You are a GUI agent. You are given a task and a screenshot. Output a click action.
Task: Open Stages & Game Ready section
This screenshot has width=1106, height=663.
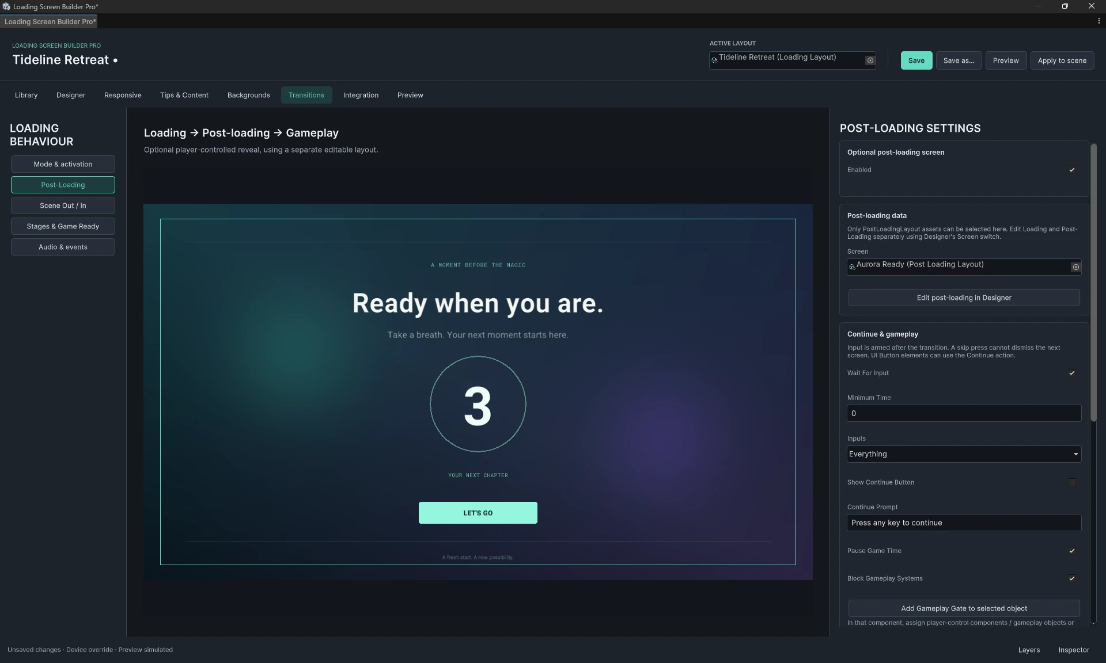tap(63, 226)
